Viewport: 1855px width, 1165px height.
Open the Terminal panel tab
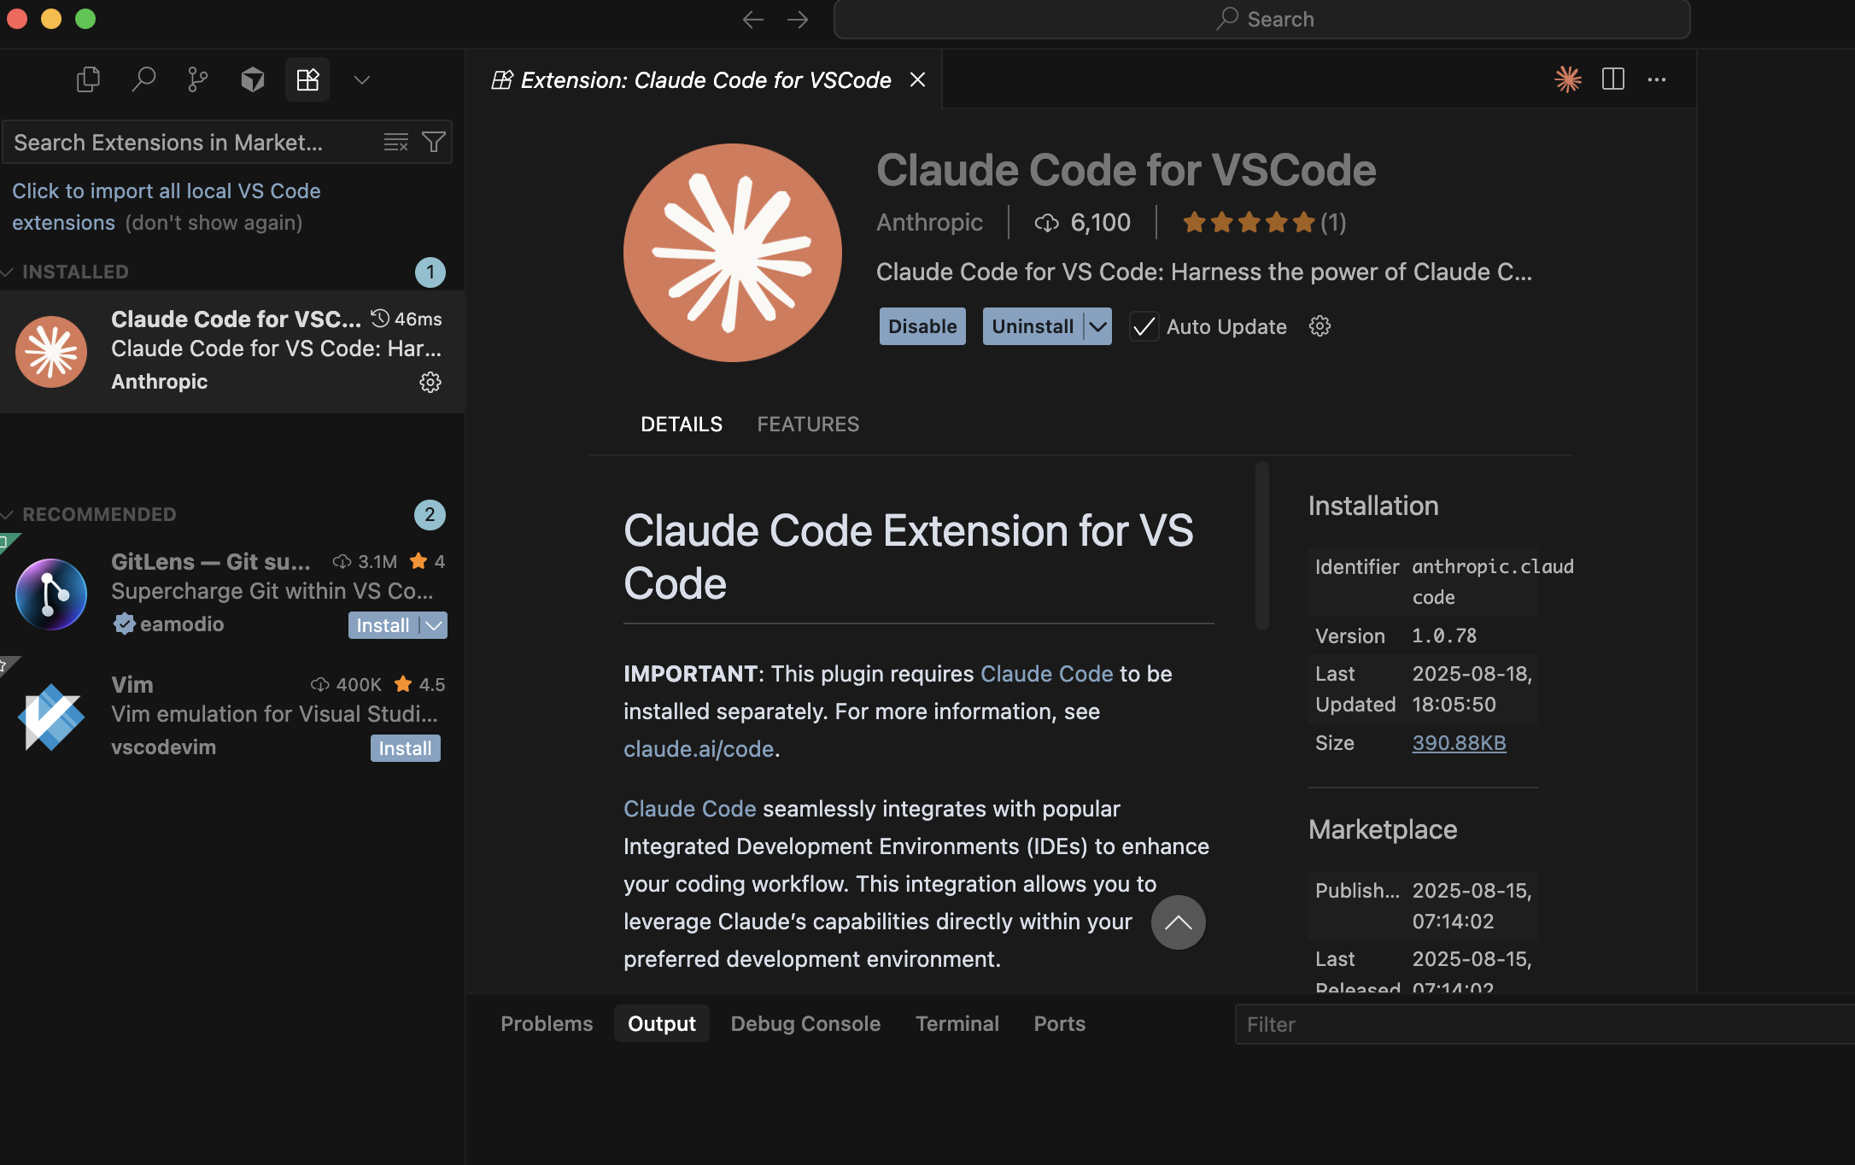957,1023
